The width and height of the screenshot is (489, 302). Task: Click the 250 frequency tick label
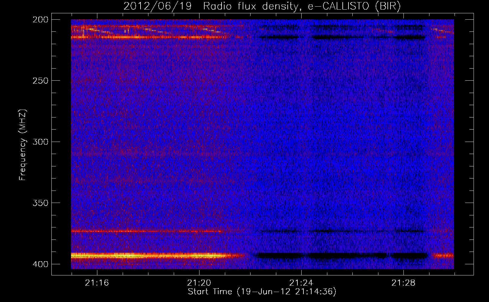click(x=40, y=81)
